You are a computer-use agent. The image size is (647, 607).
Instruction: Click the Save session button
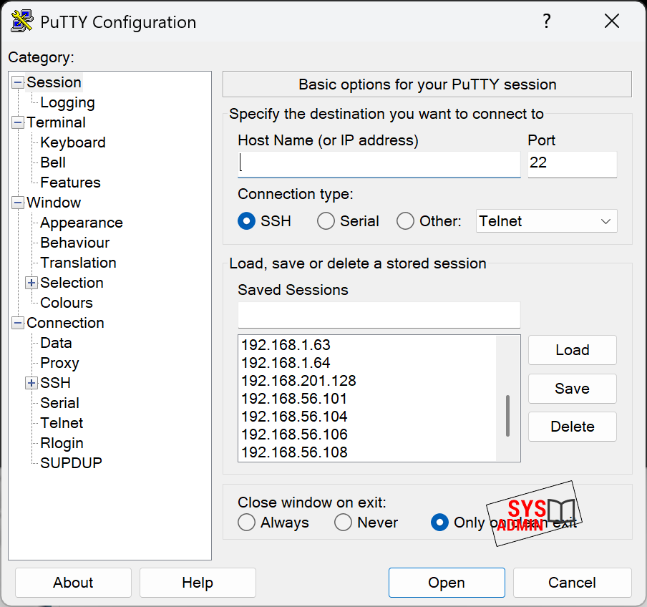573,388
